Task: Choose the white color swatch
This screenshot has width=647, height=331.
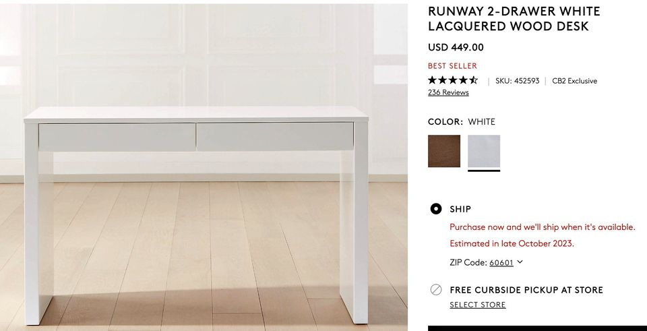Action: (484, 151)
